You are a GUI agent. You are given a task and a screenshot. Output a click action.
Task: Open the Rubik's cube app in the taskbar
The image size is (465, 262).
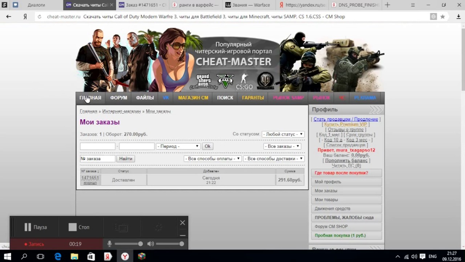[x=141, y=256]
